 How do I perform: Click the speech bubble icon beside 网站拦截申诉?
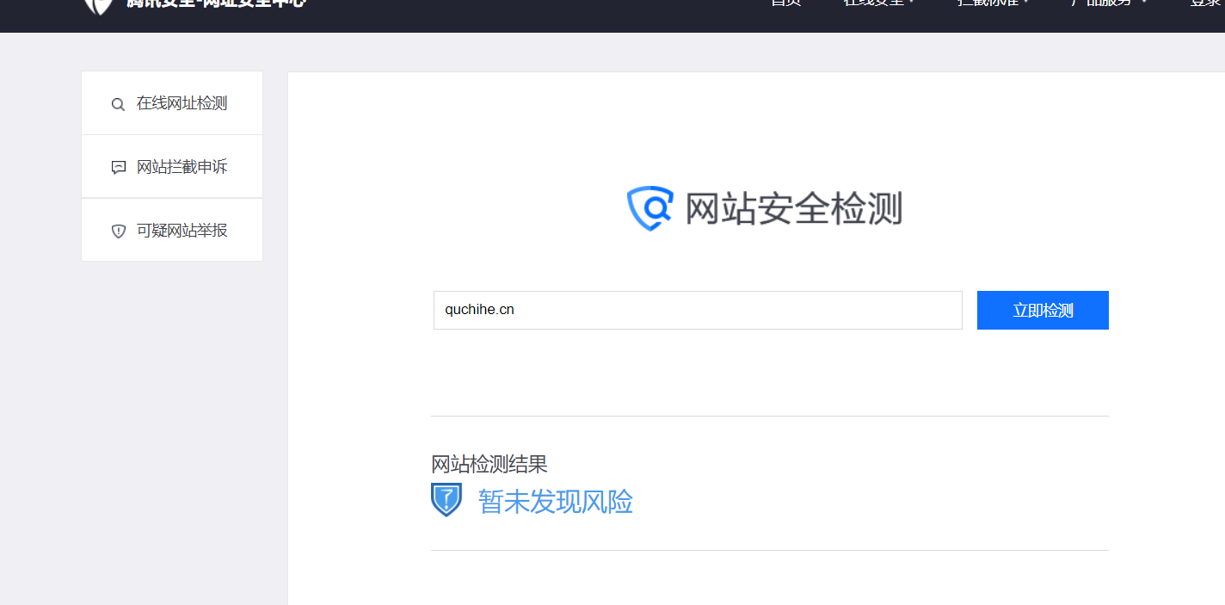[x=119, y=168]
